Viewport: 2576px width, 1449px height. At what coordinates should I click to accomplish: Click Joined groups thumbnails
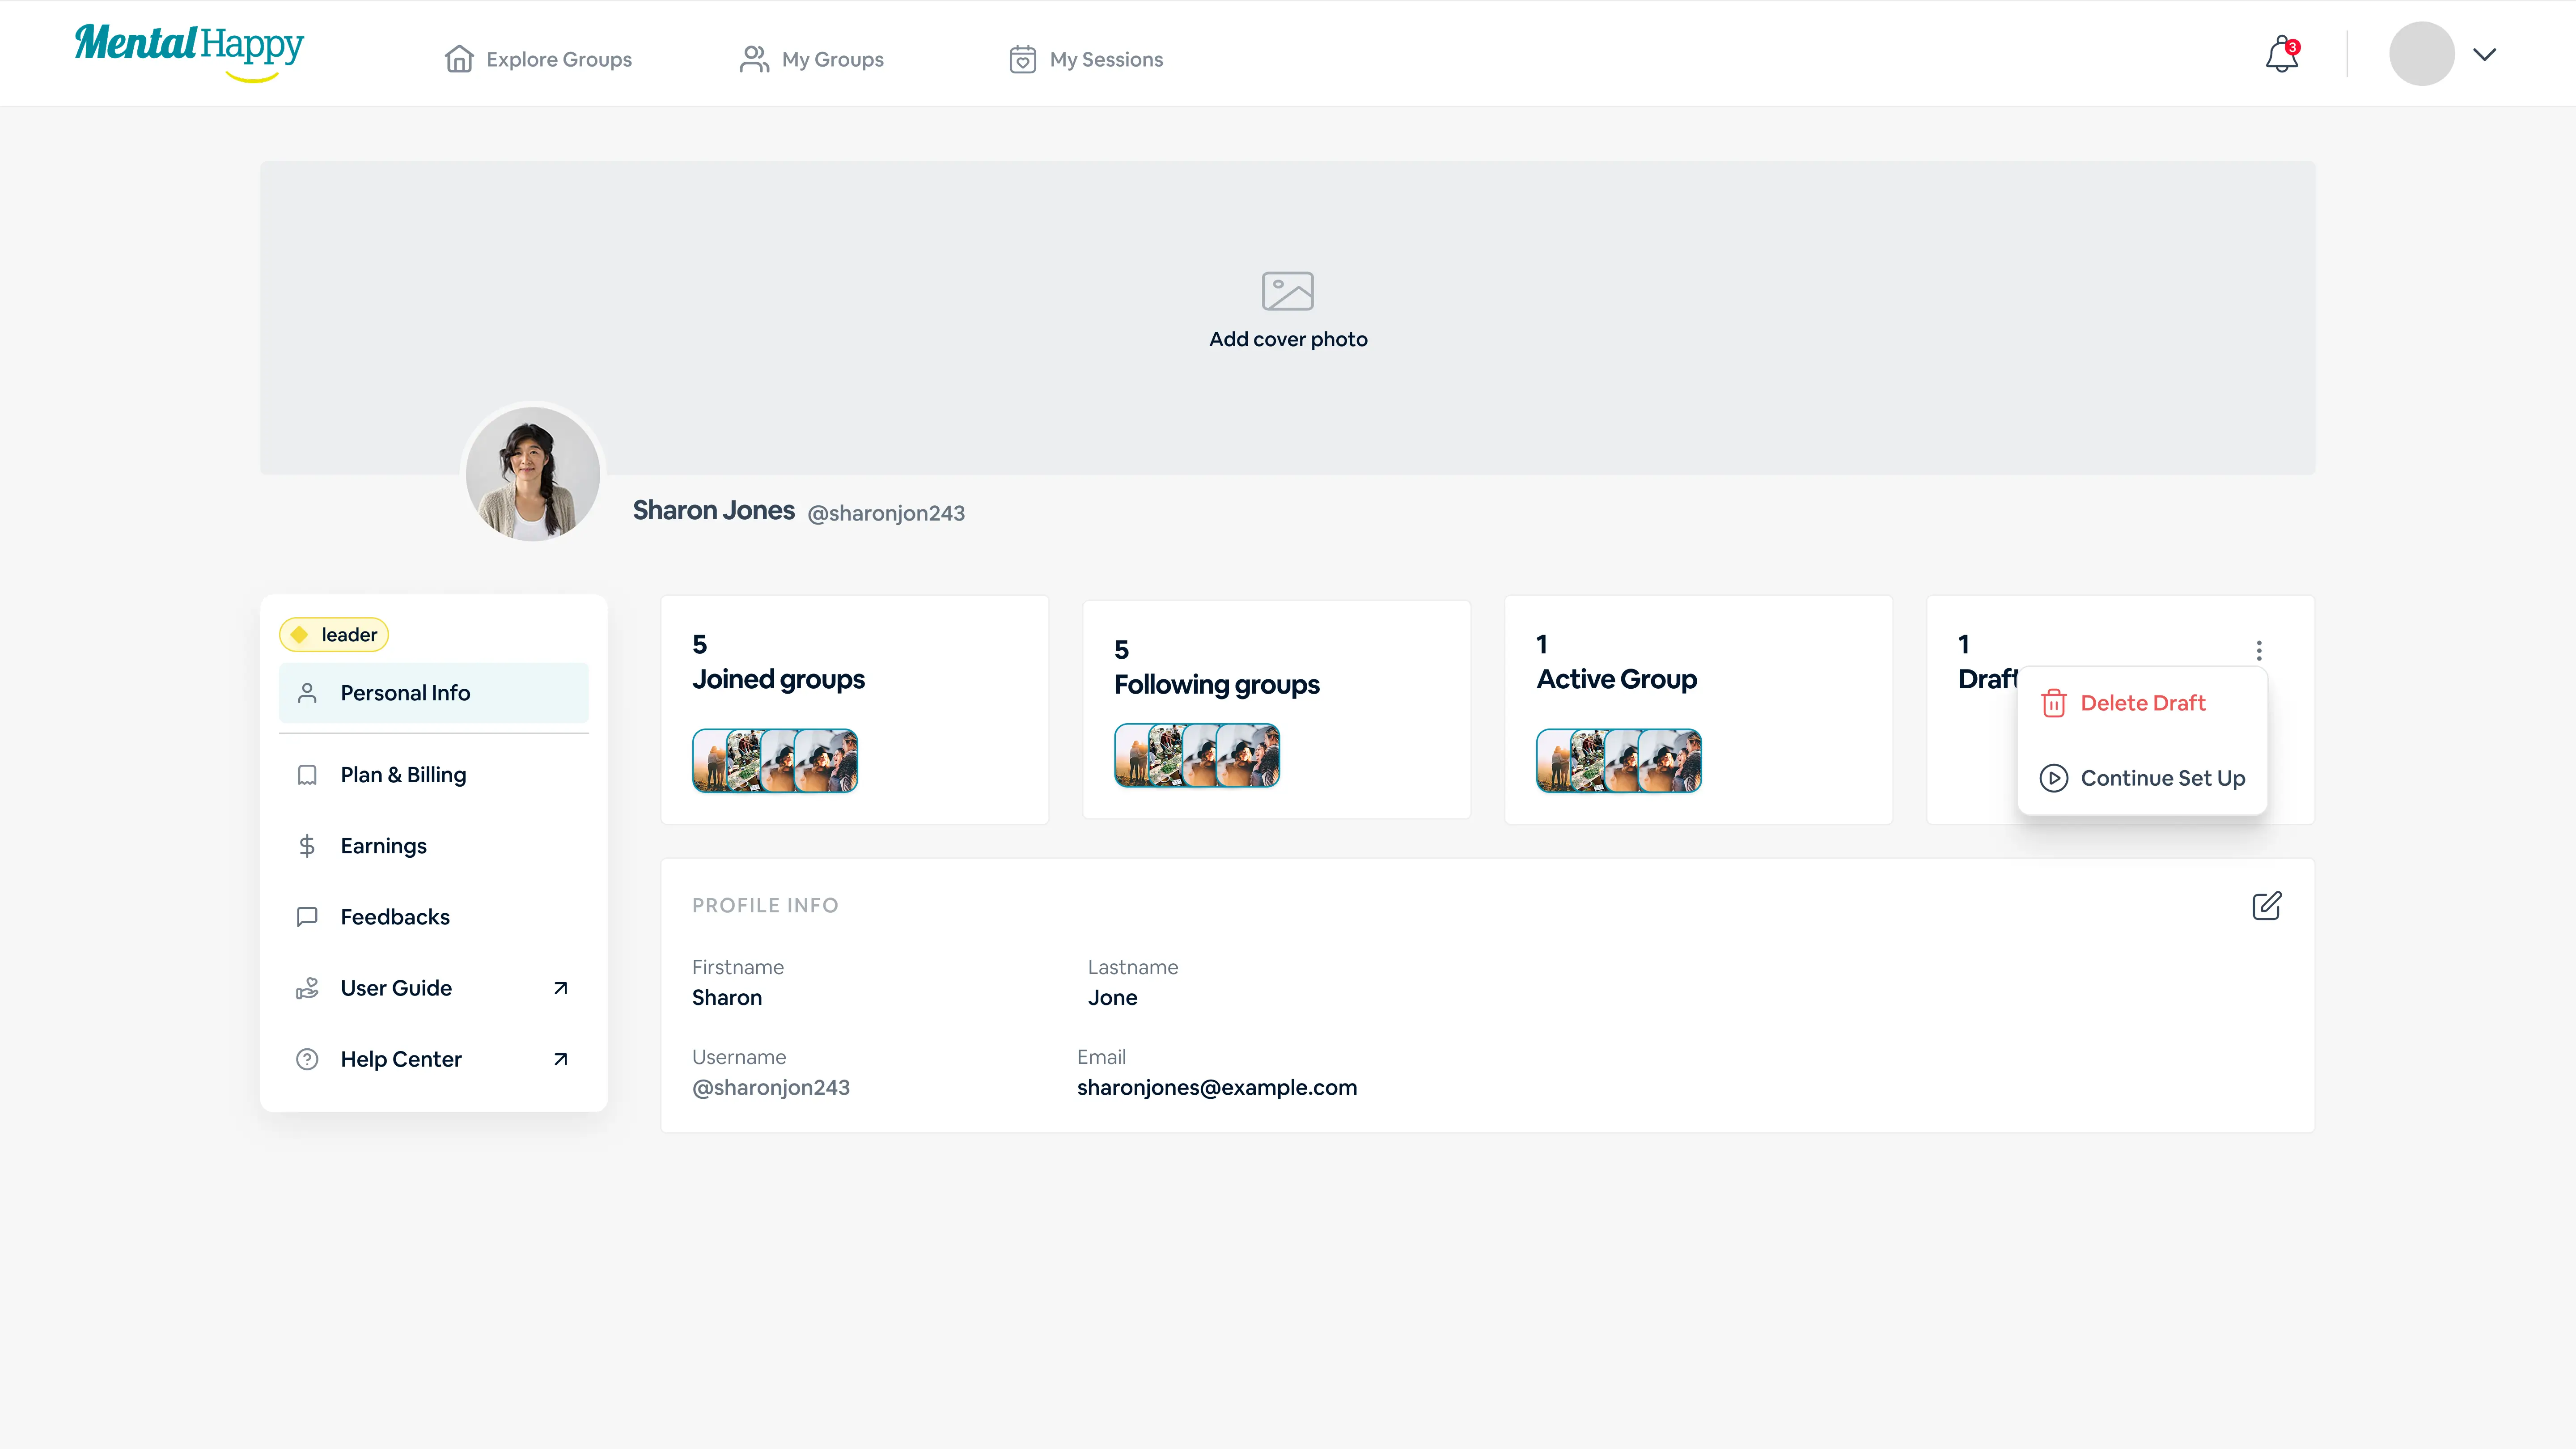click(x=775, y=761)
